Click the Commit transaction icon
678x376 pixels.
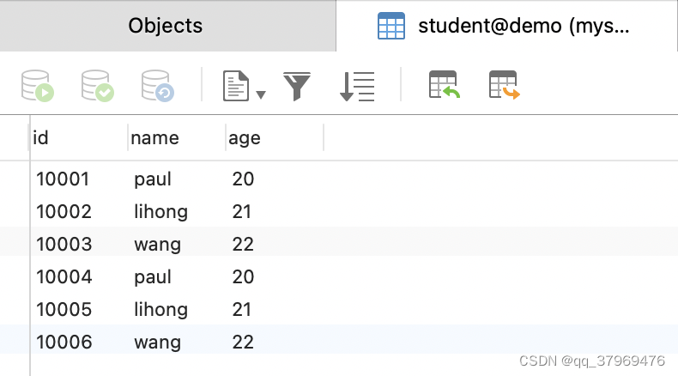(x=98, y=86)
